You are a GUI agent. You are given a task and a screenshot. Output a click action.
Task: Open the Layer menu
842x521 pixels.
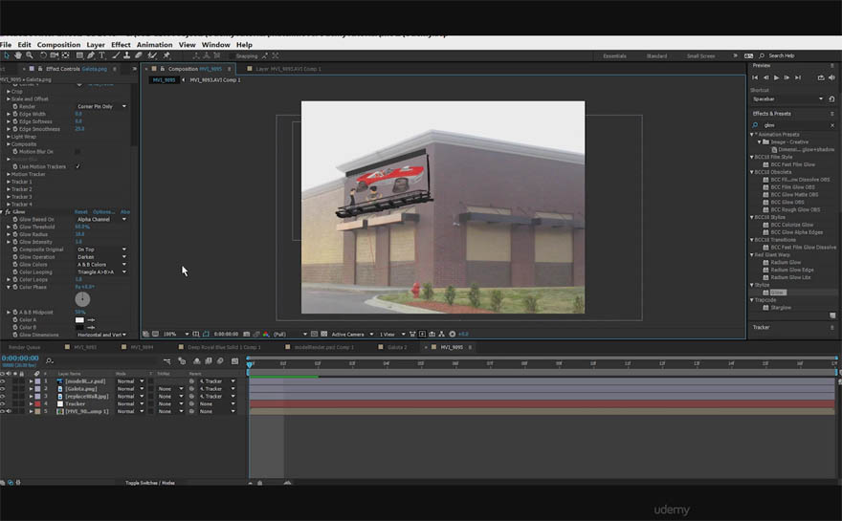pyautogui.click(x=96, y=45)
